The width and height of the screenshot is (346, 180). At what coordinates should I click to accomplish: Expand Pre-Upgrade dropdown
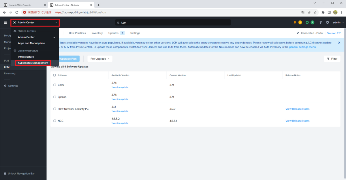100,59
